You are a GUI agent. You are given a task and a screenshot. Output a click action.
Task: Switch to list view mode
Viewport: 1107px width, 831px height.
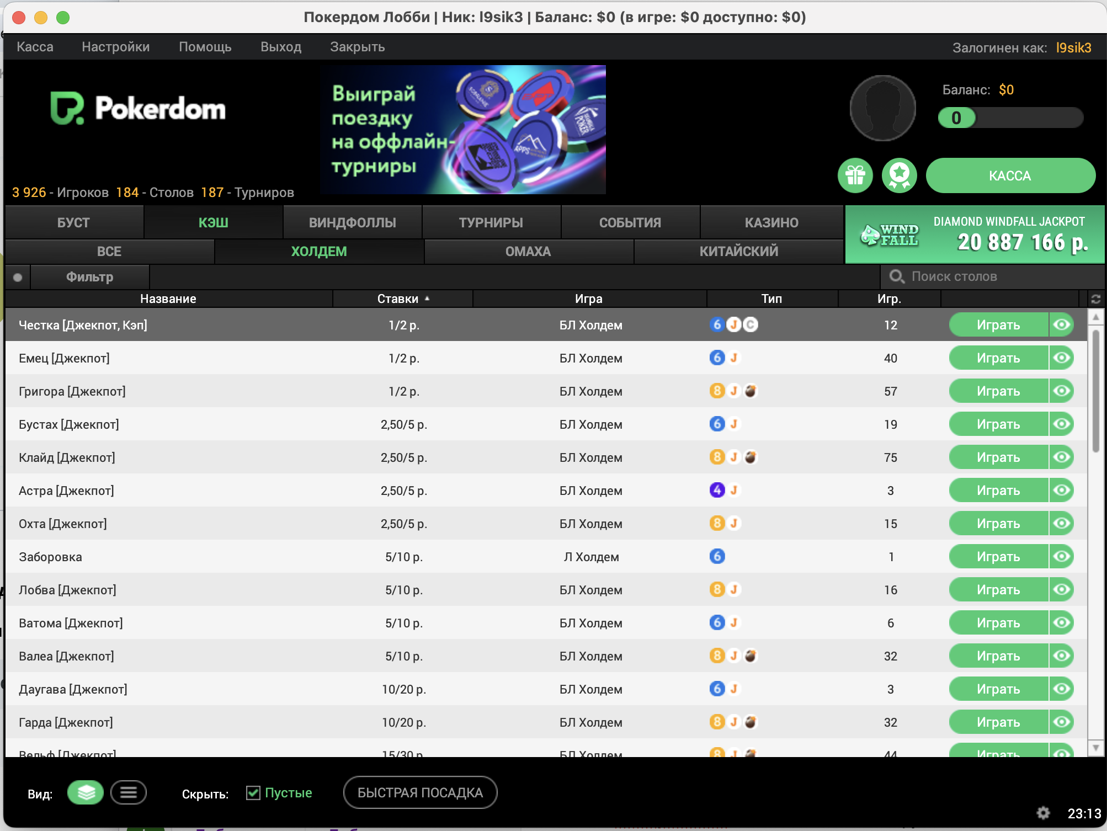128,792
